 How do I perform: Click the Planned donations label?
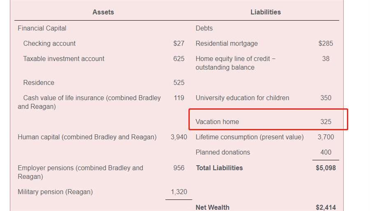[223, 152]
